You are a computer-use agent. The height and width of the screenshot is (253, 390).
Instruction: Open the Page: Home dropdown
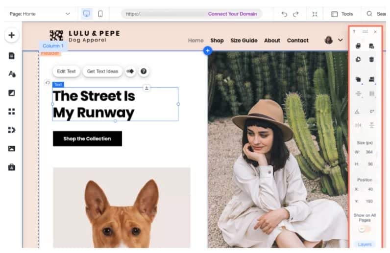40,14
